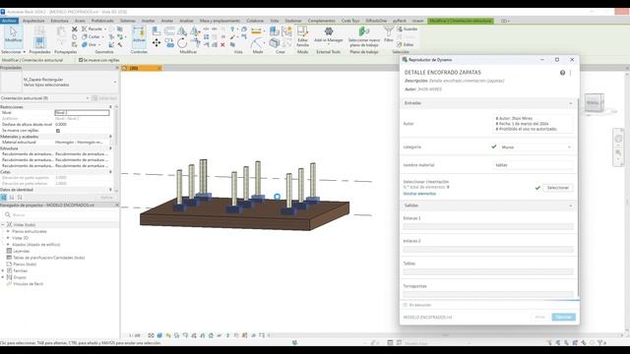Select Vínculos de Revit in project browser
The image size is (630, 354).
[x=28, y=284]
